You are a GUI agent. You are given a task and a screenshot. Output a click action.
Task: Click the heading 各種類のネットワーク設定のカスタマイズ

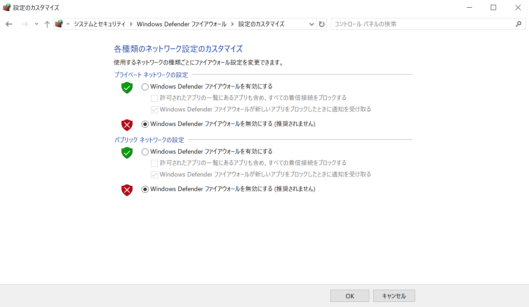[x=178, y=49]
